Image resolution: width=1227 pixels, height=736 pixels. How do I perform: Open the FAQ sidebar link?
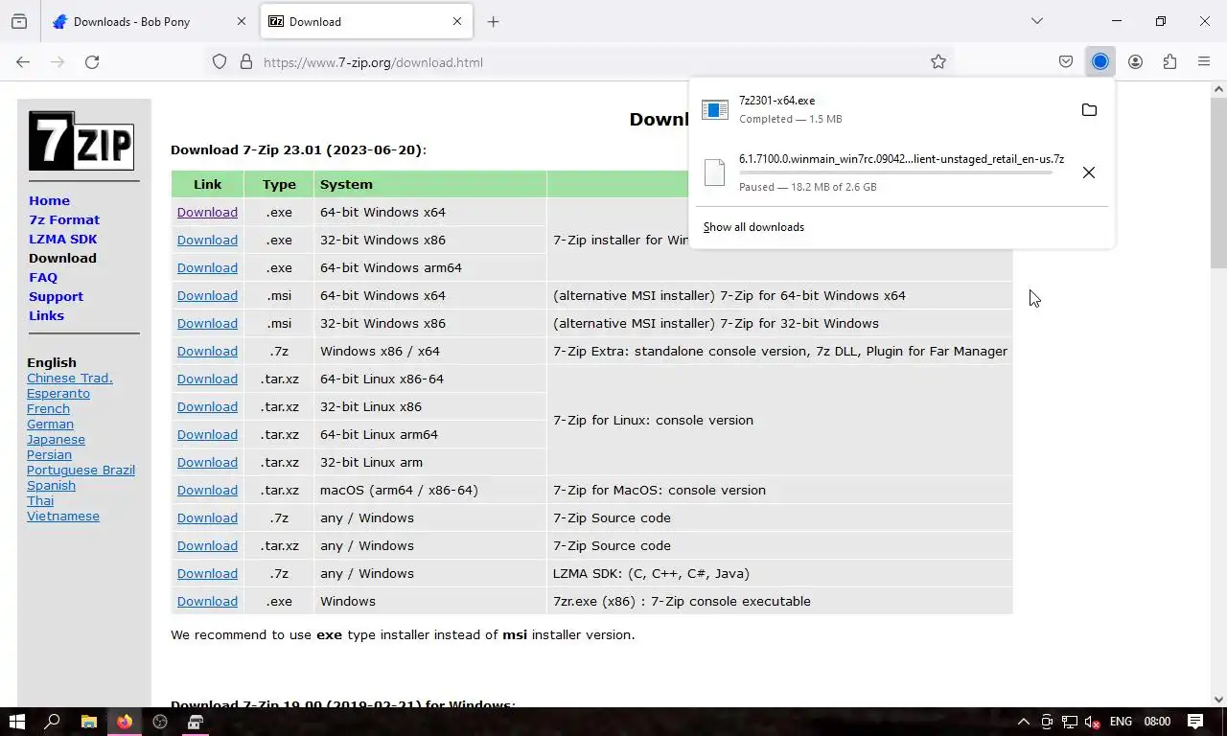coord(43,277)
